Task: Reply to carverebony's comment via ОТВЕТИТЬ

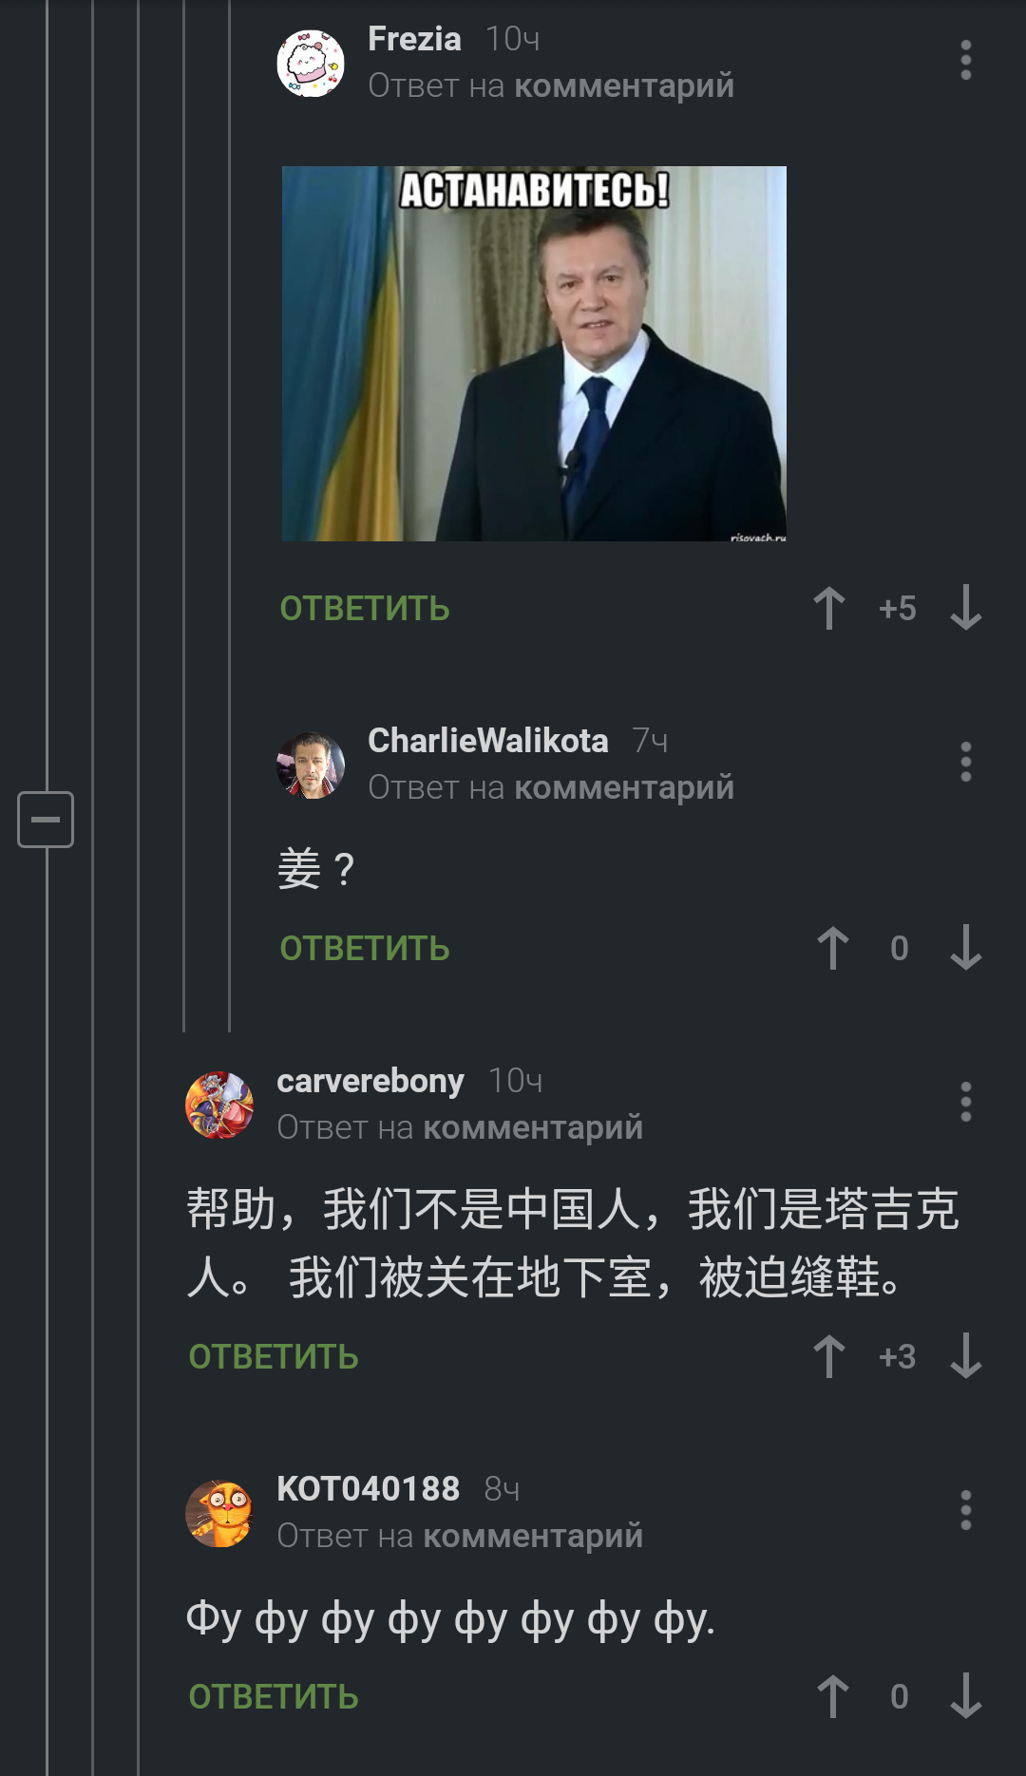Action: click(x=274, y=1357)
